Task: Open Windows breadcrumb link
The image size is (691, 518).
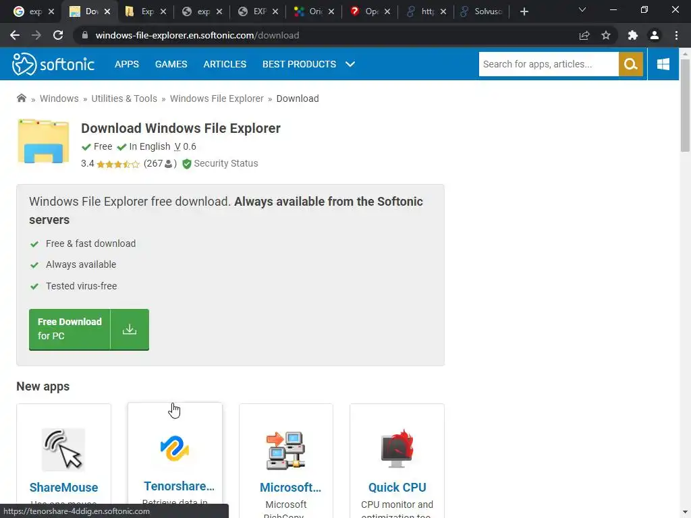Action: (x=59, y=98)
